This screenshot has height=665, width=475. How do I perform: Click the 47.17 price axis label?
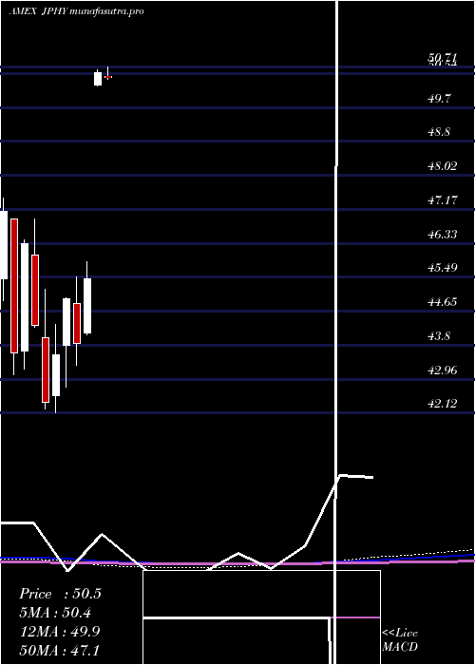click(443, 199)
